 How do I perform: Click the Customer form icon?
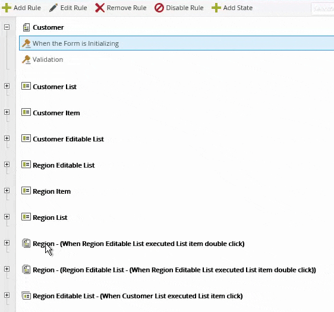[26, 27]
